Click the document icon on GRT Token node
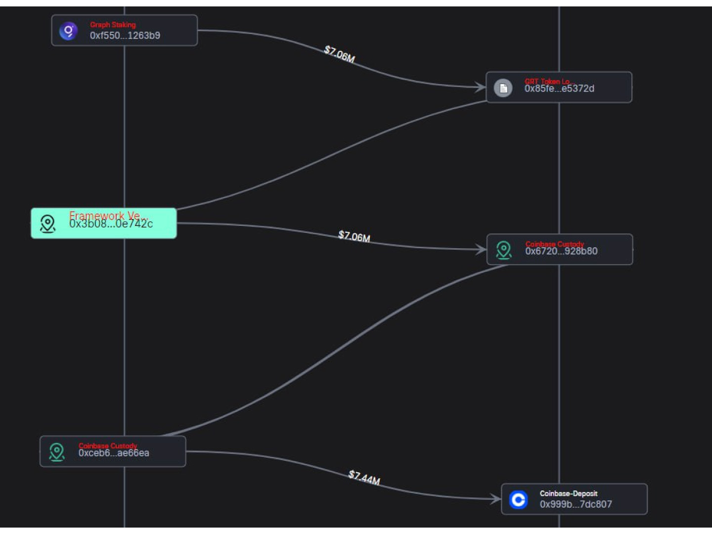Image resolution: width=712 pixels, height=534 pixels. (x=503, y=88)
